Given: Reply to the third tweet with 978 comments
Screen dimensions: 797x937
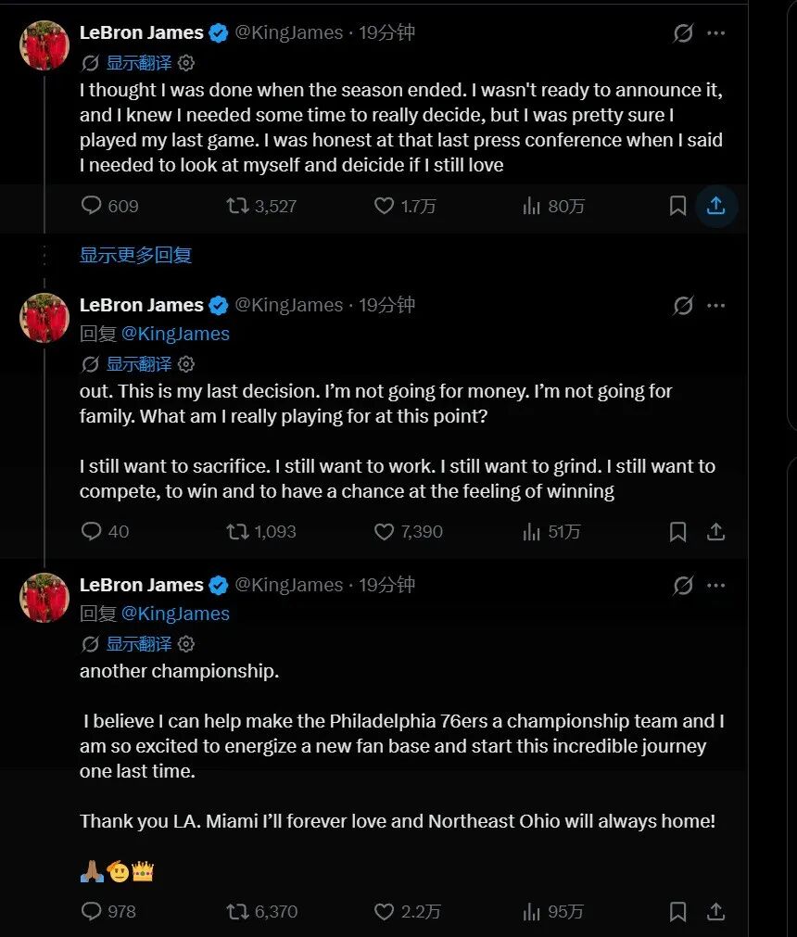Looking at the screenshot, I should pyautogui.click(x=108, y=911).
